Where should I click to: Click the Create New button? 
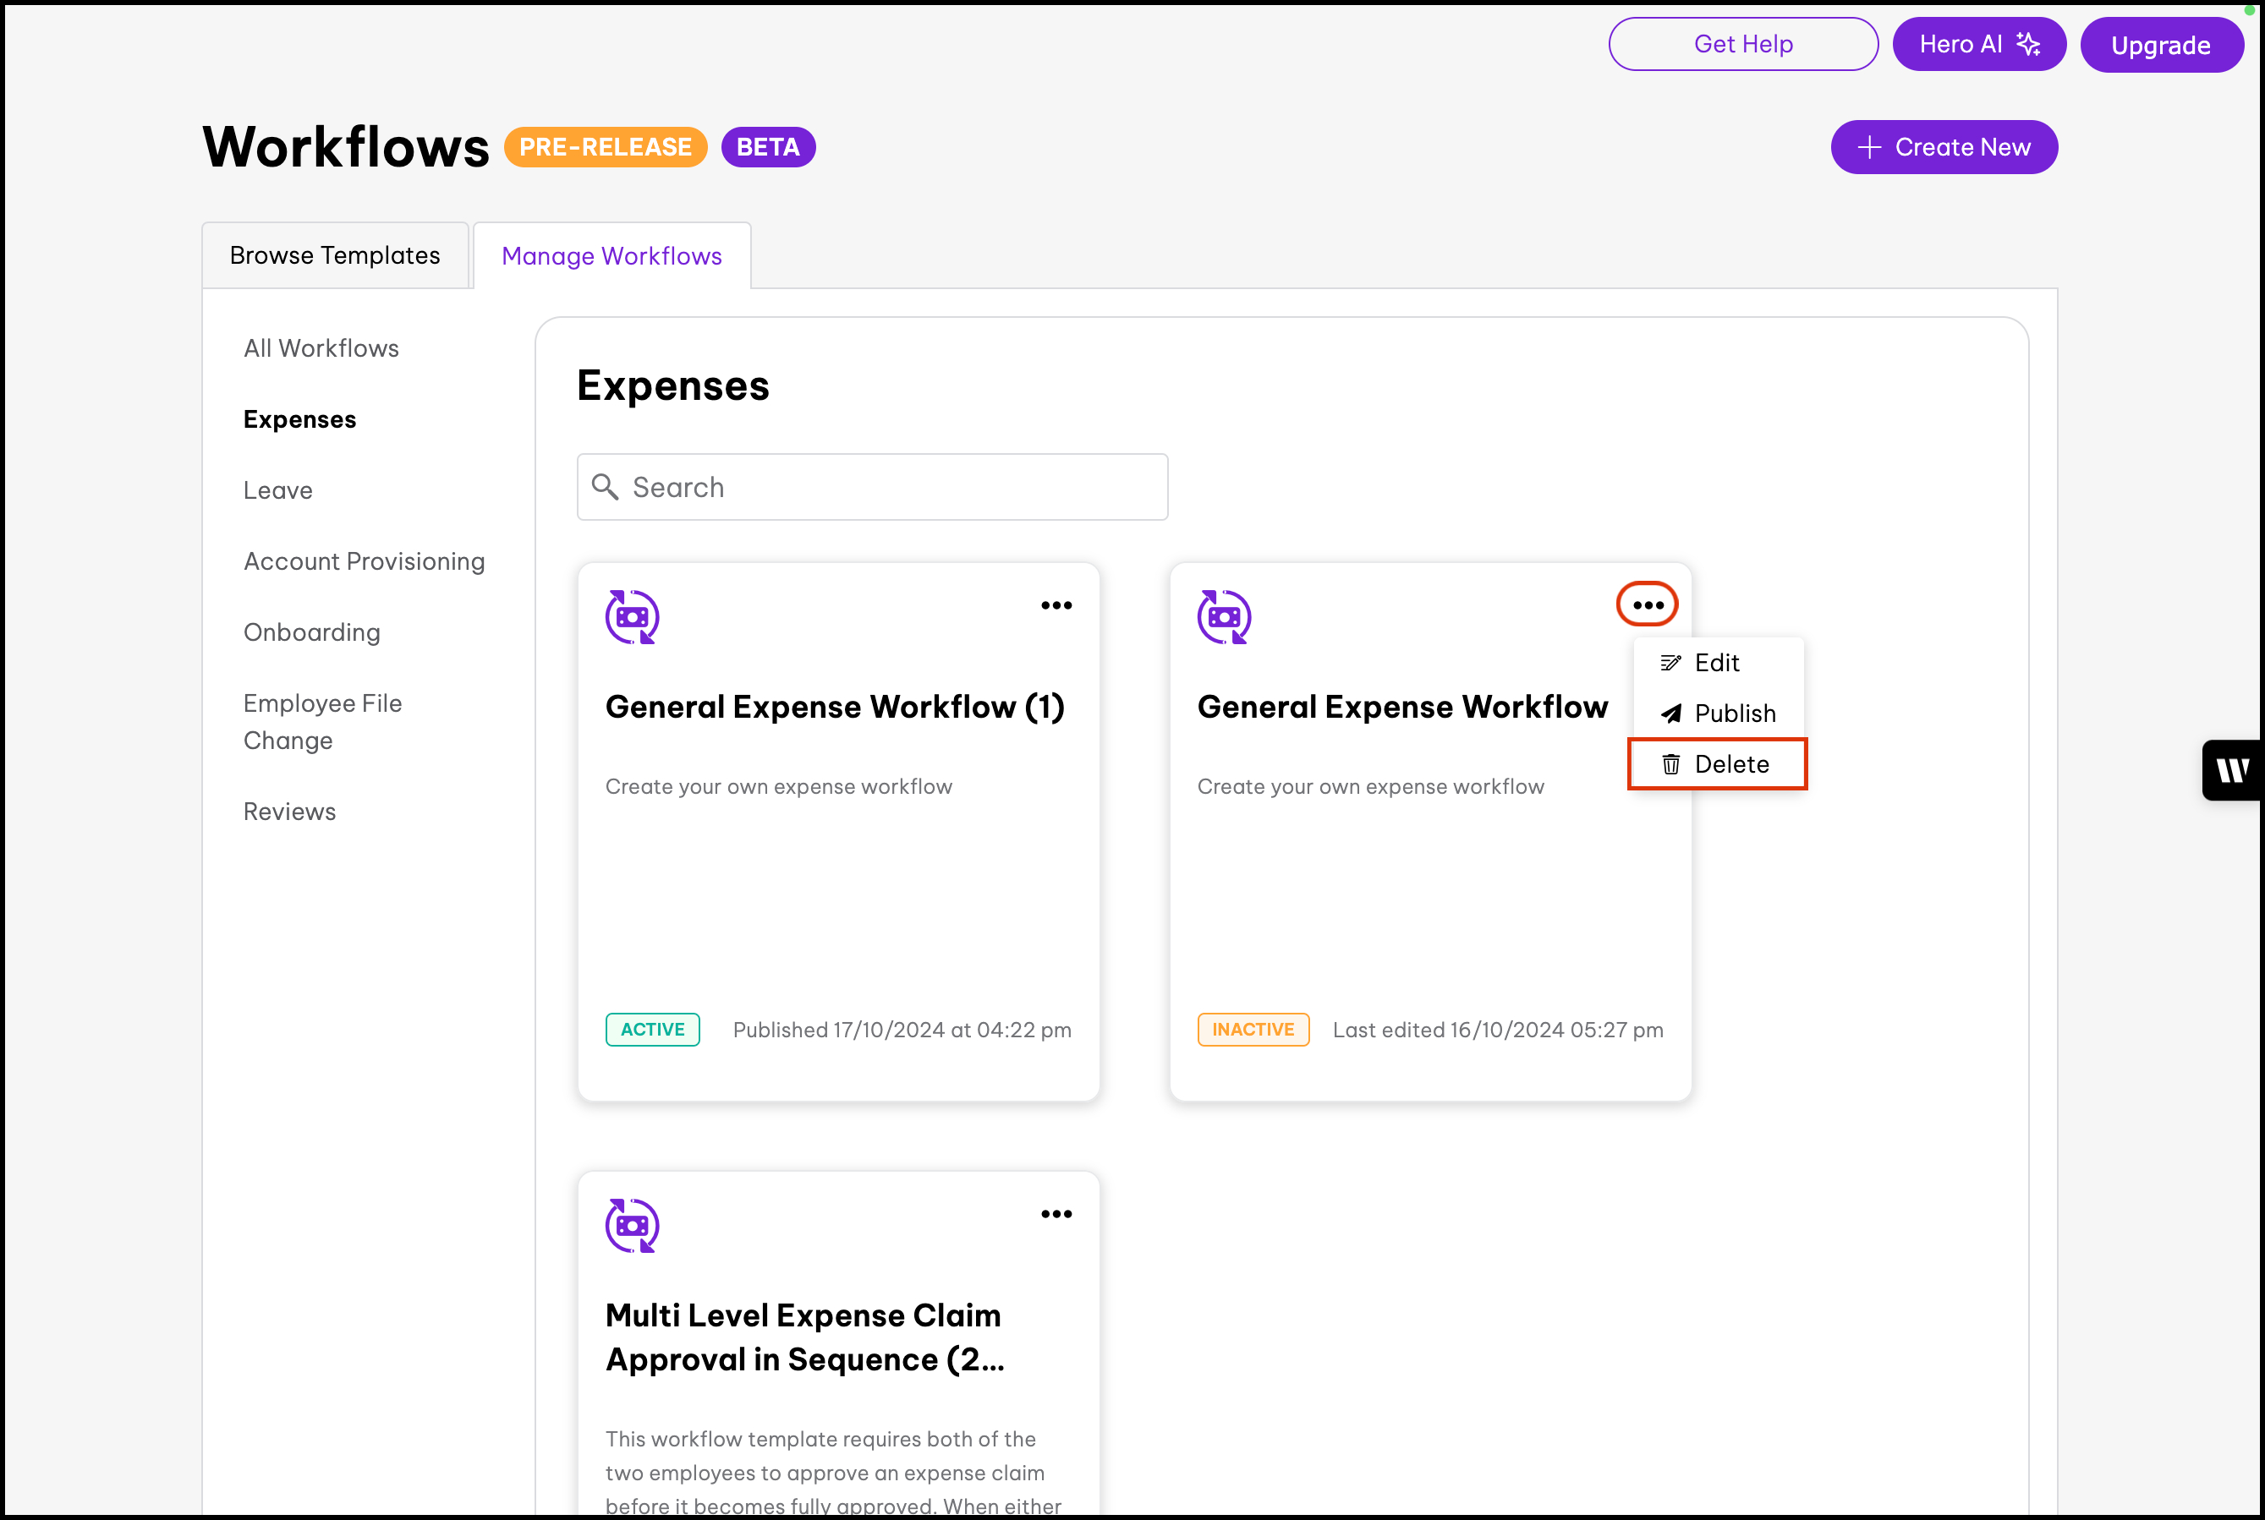click(1943, 147)
